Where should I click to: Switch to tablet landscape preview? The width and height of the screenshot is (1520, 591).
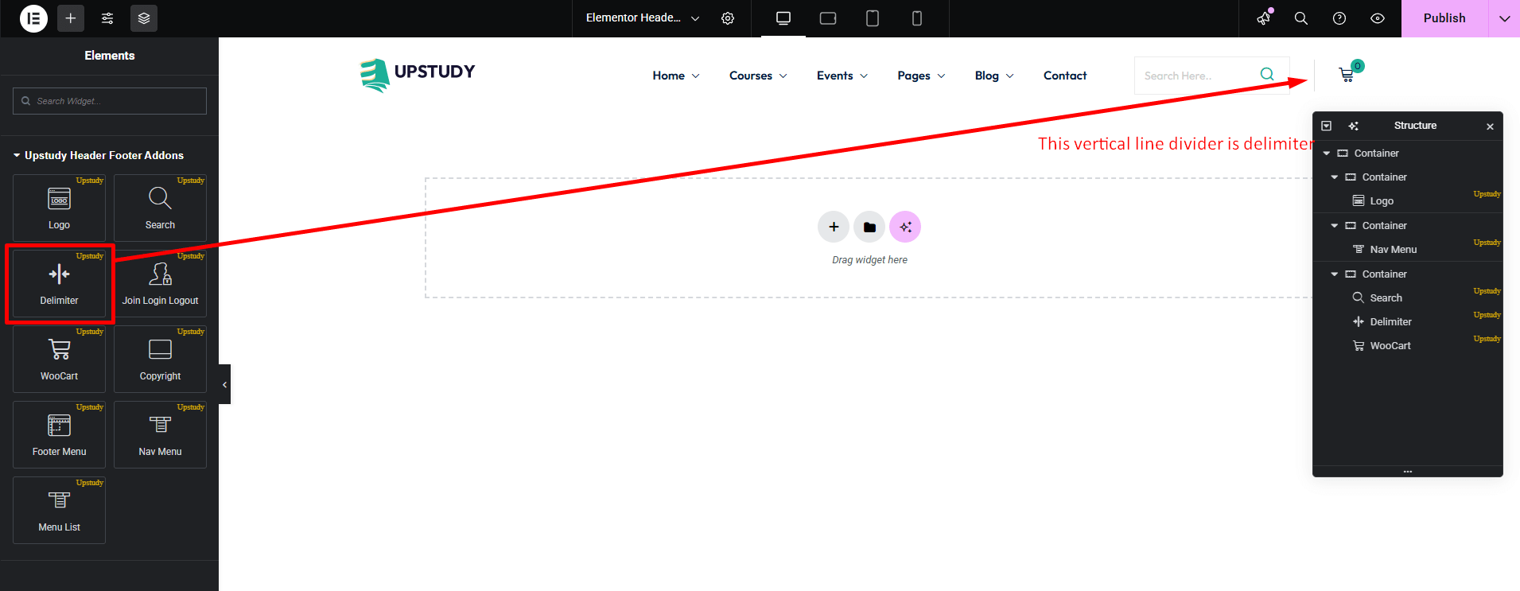coord(828,18)
